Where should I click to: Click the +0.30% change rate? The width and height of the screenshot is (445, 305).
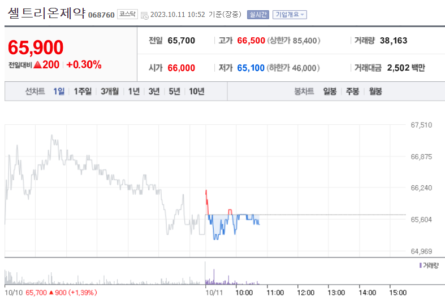84,64
